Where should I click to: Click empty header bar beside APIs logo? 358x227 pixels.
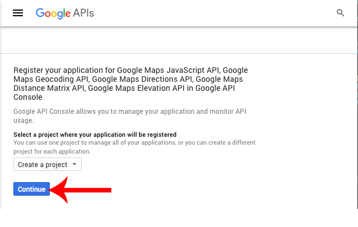pyautogui.click(x=215, y=13)
